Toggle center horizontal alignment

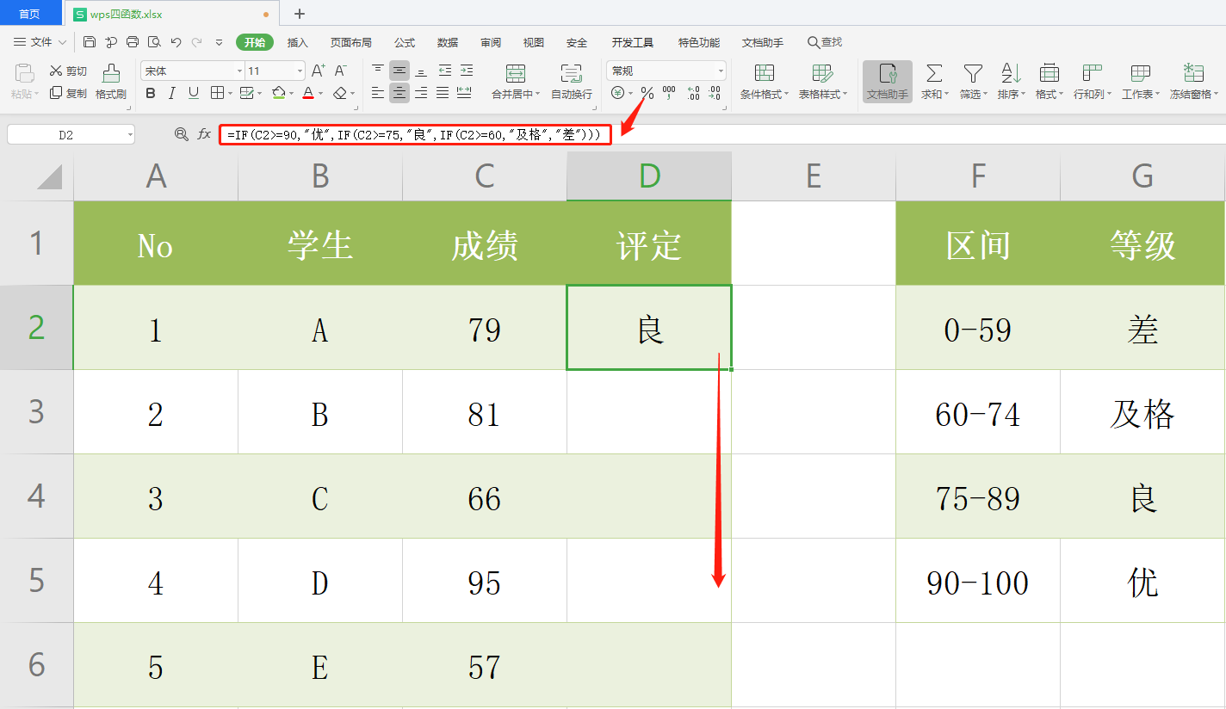399,93
